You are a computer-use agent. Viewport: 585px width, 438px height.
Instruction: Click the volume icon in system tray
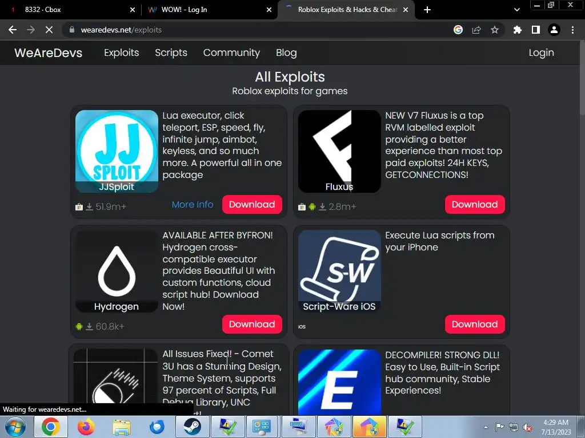pyautogui.click(x=527, y=427)
